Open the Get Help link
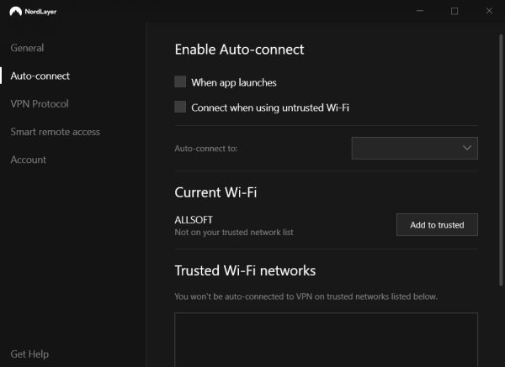Screen dimensions: 505x367 click(29, 354)
